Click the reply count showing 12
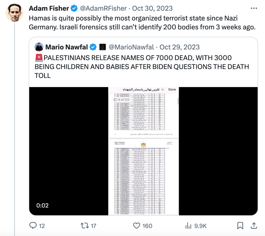 tap(42, 225)
